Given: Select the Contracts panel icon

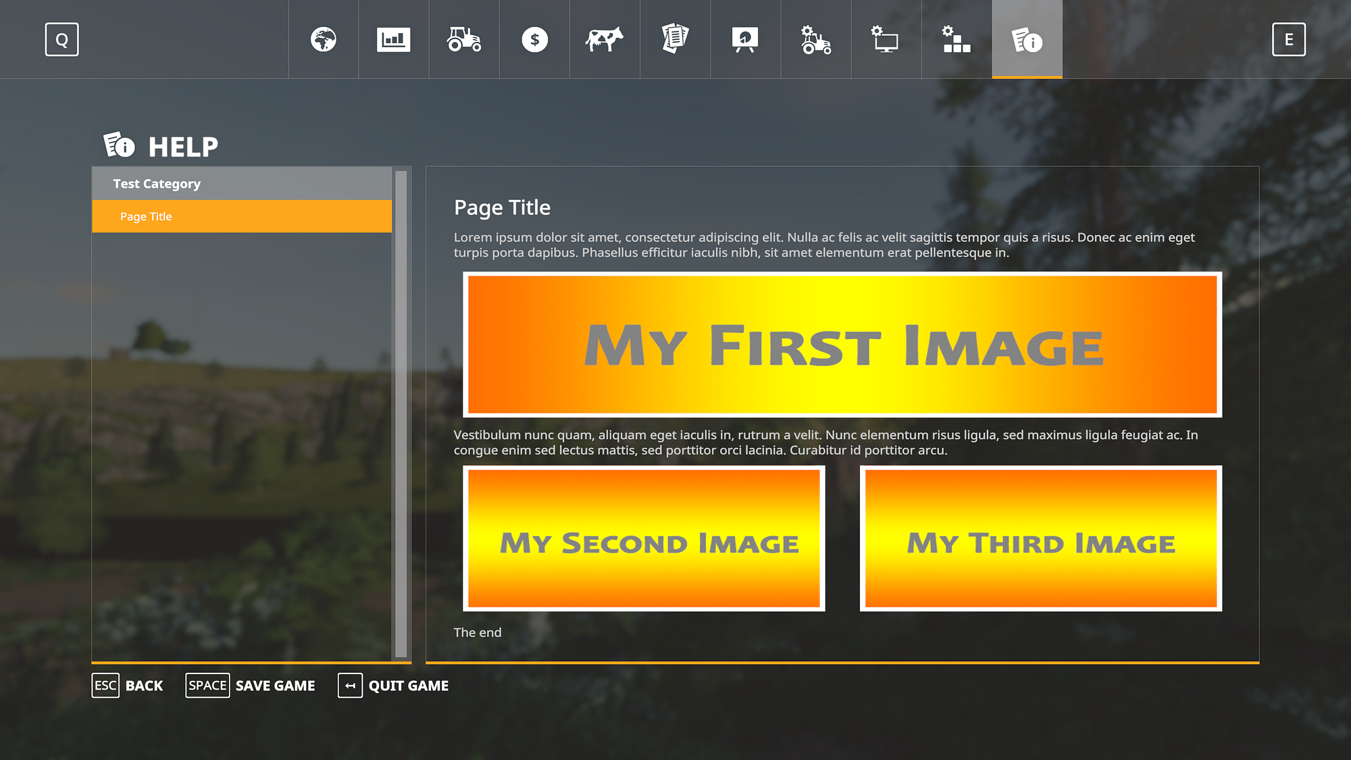Looking at the screenshot, I should 675,39.
